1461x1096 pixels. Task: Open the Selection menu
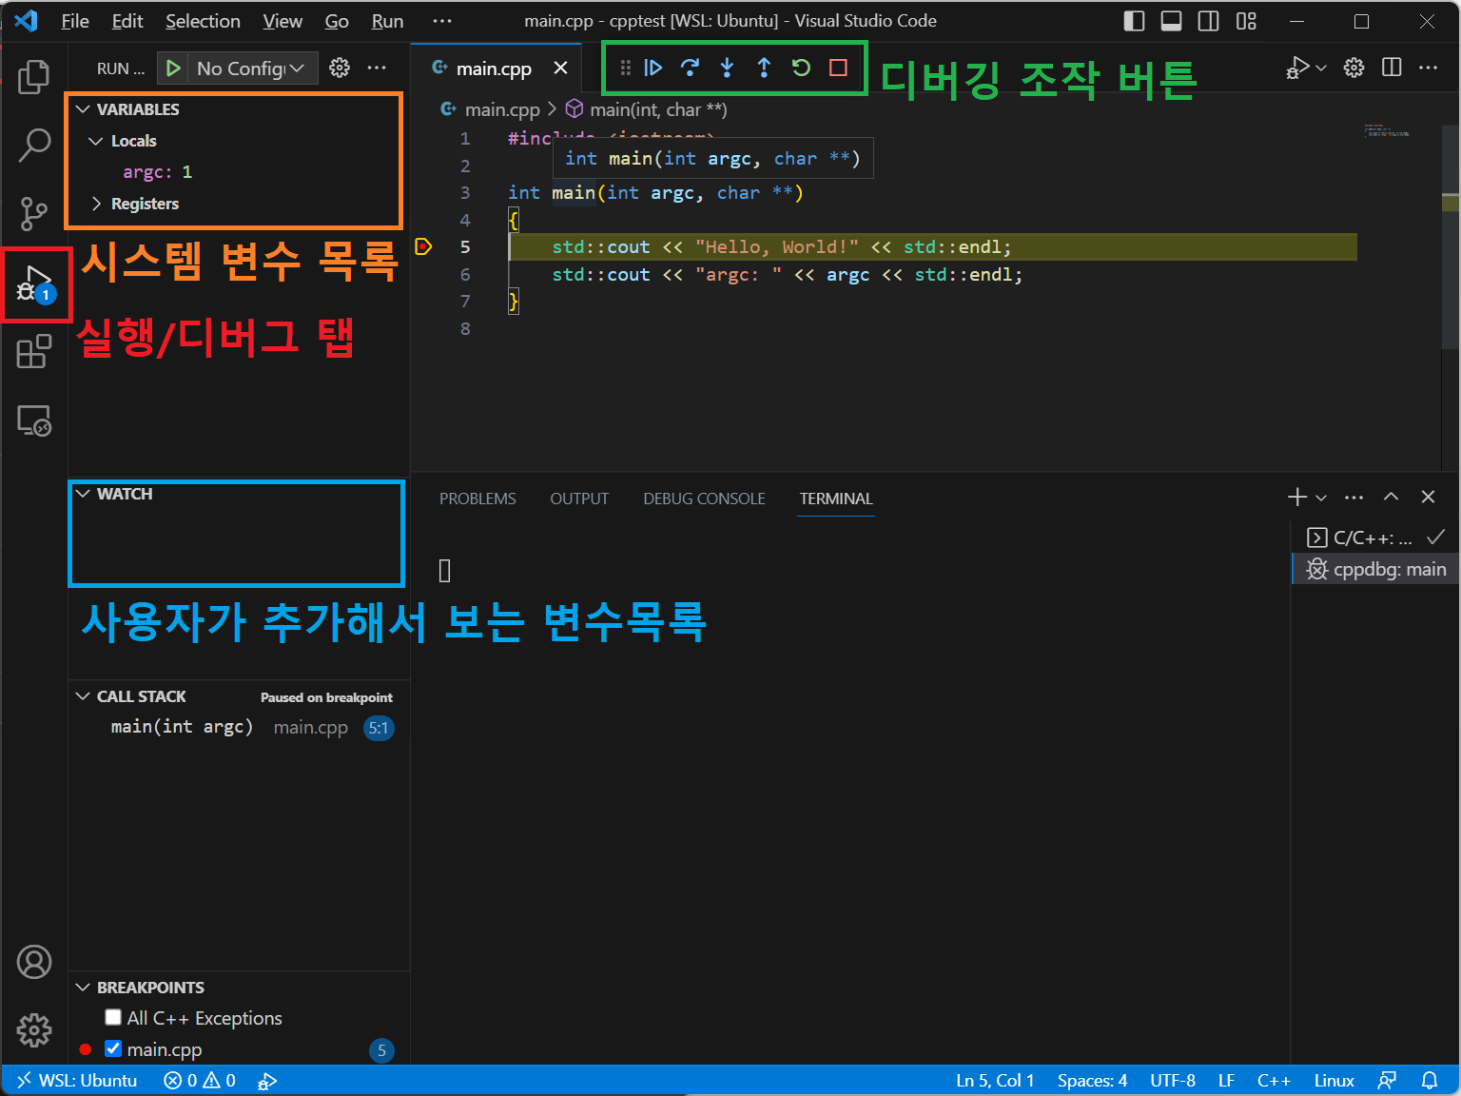[x=203, y=21]
